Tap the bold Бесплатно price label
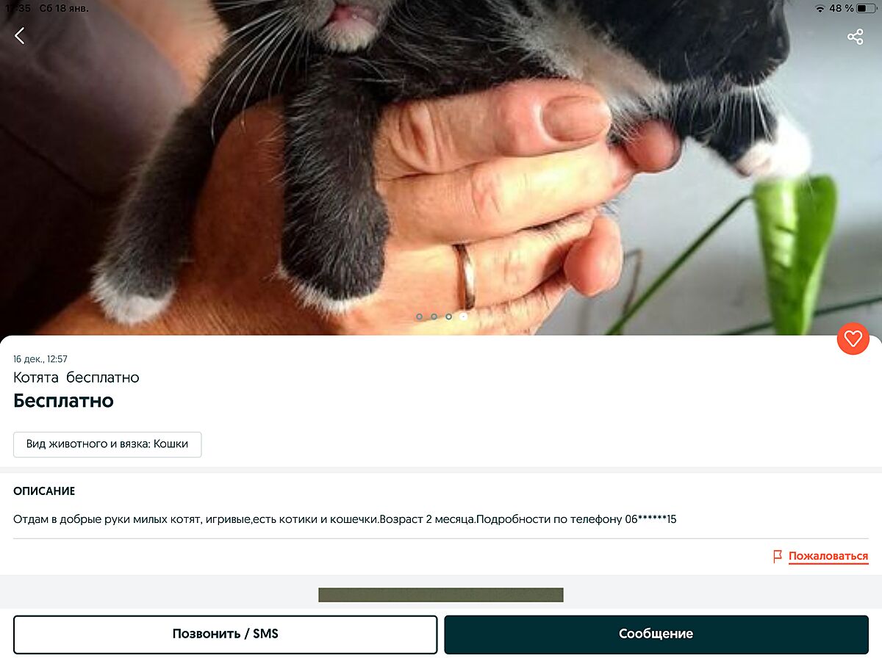882x661 pixels. click(x=63, y=401)
